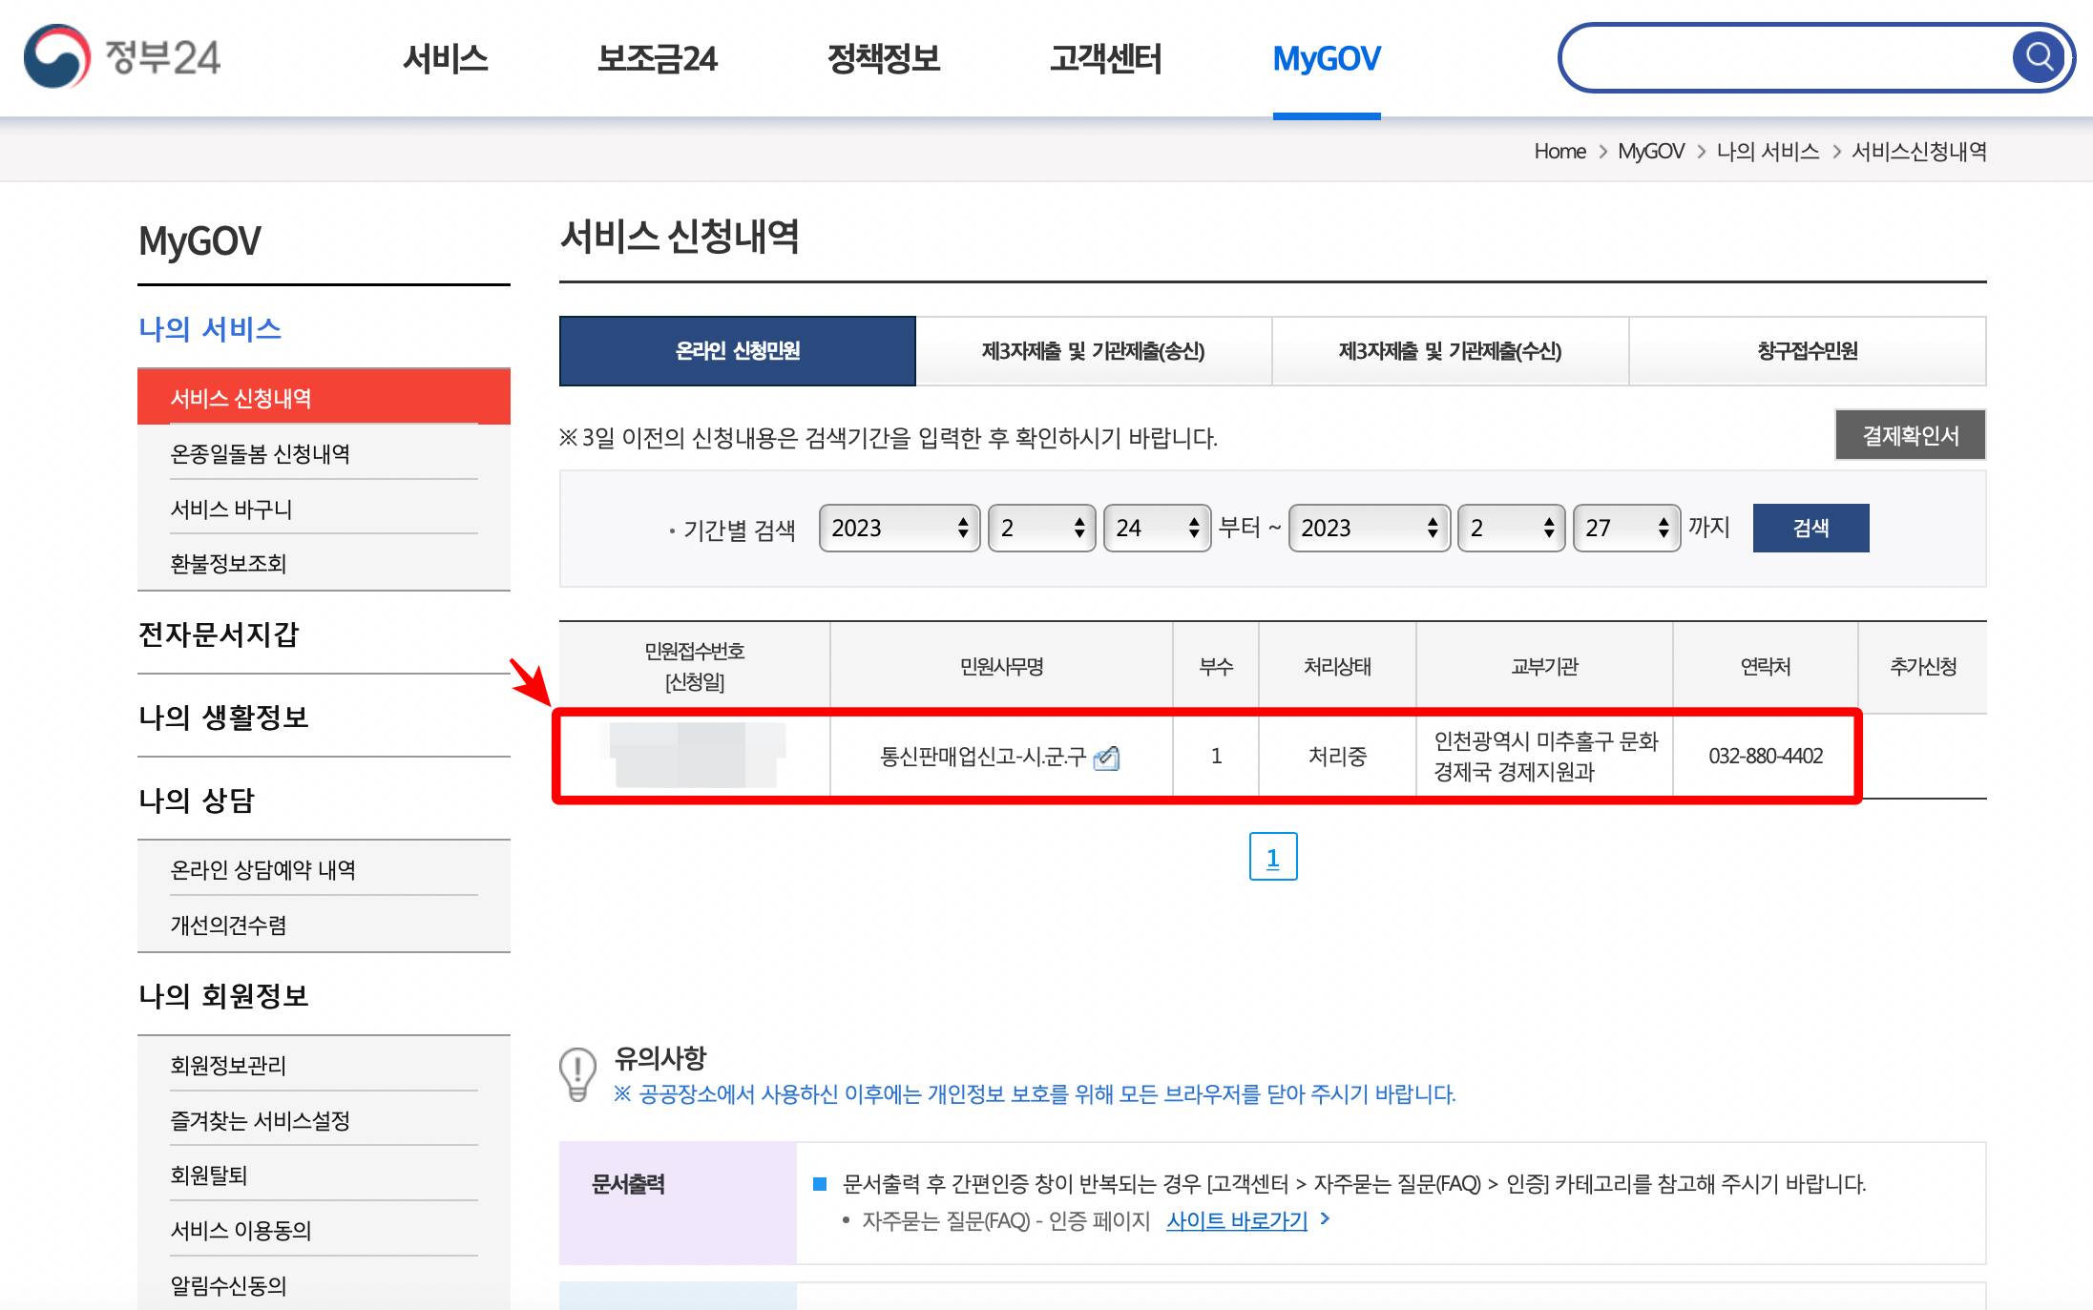The image size is (2093, 1310).
Task: Click pagination page 1 link
Action: (1272, 857)
